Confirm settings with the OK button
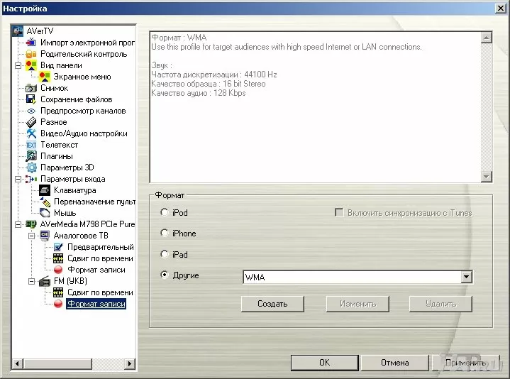 (324, 363)
